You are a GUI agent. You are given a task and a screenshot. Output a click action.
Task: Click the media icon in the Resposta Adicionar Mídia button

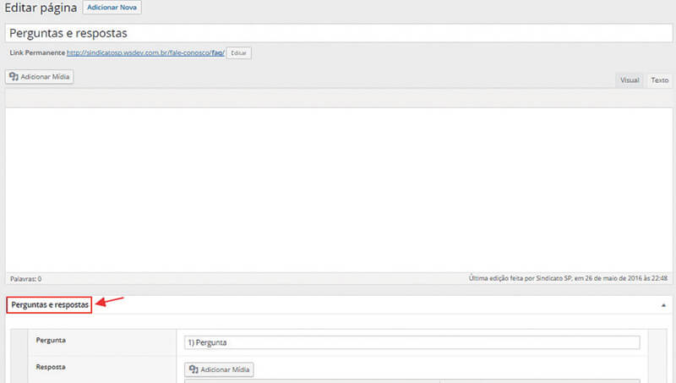pos(194,369)
